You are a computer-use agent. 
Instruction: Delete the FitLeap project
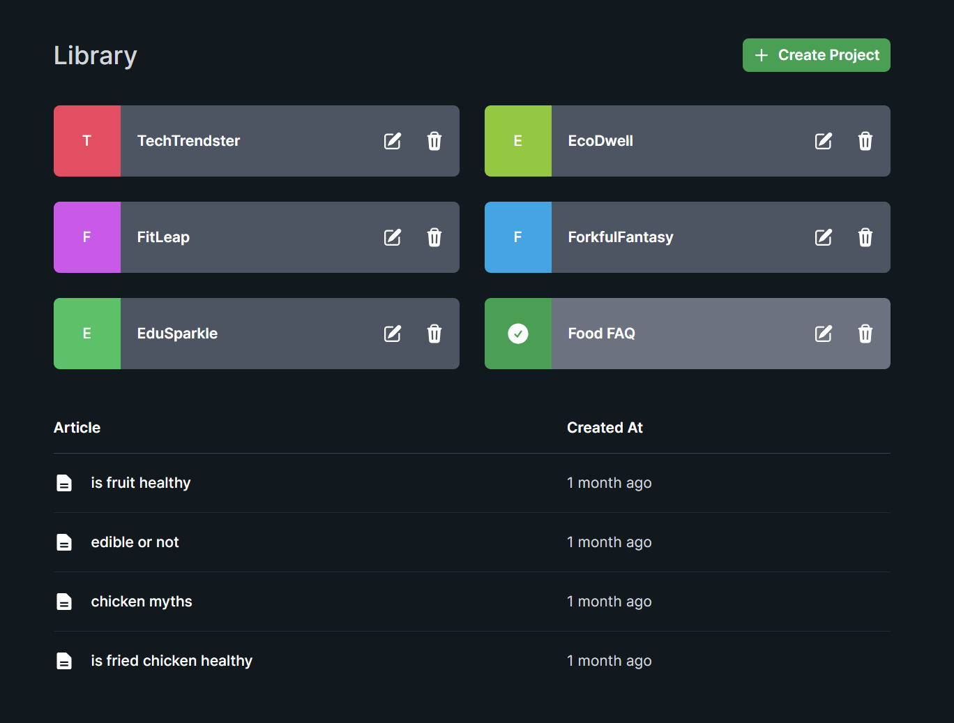pos(434,237)
